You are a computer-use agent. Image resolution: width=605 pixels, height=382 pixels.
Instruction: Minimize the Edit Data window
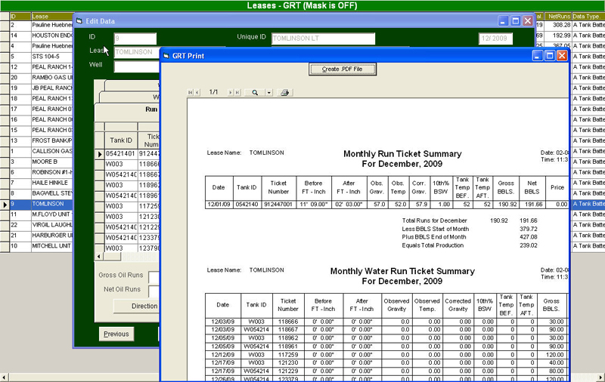point(503,21)
